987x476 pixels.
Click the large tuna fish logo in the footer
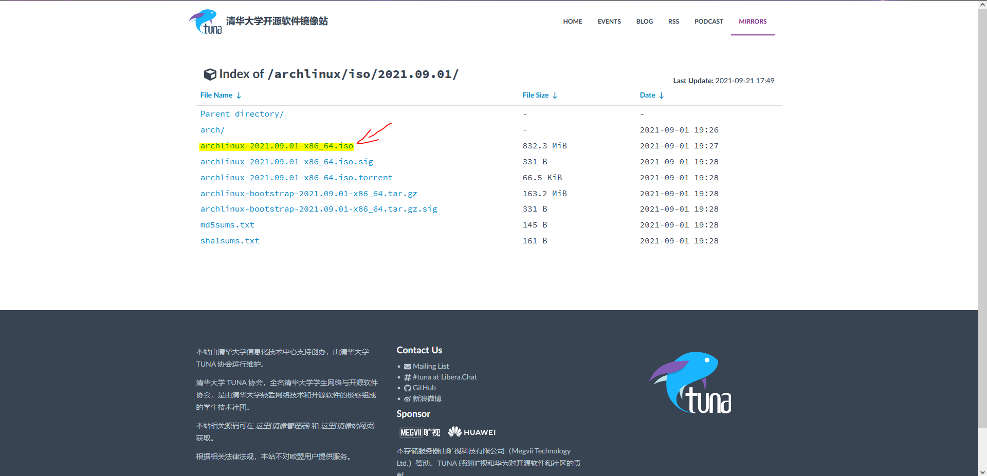point(690,382)
